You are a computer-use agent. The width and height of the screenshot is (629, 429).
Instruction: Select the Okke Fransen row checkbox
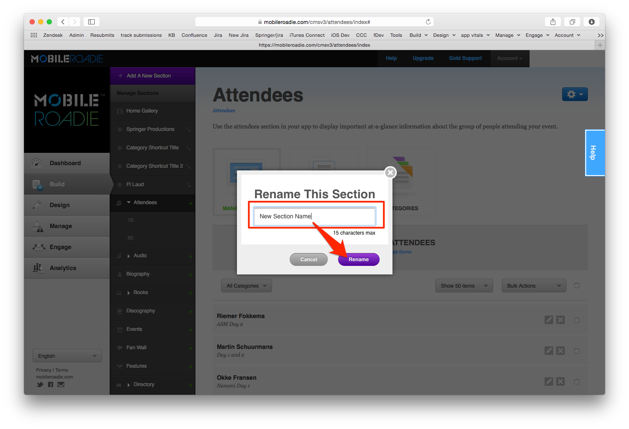(577, 382)
